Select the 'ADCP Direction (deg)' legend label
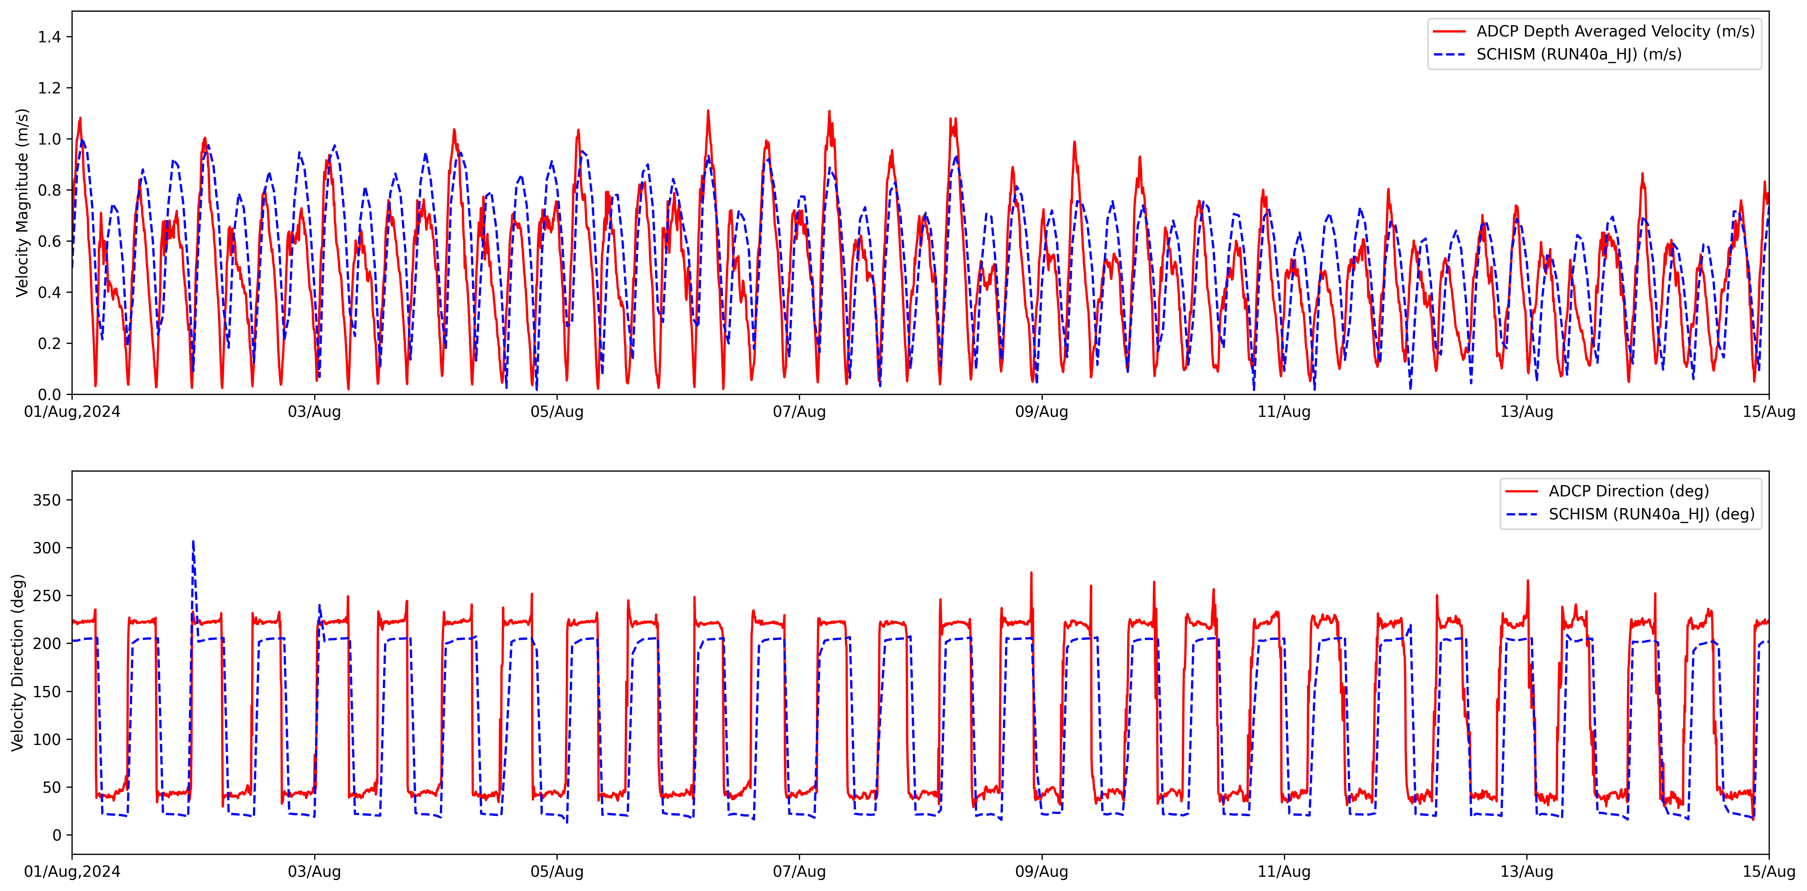Image resolution: width=1807 pixels, height=891 pixels. (x=1628, y=491)
